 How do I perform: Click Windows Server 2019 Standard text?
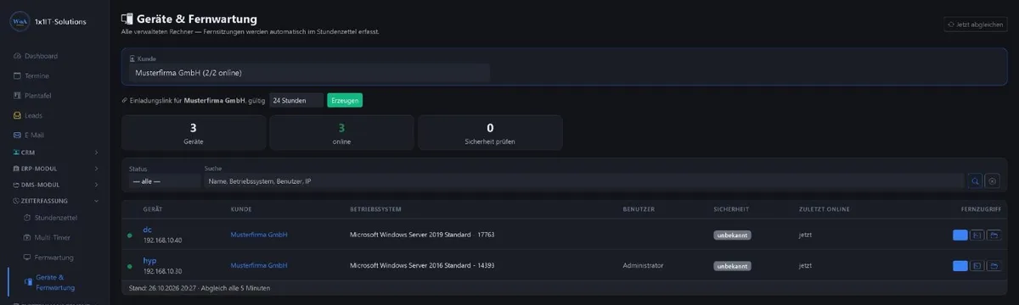(422, 235)
